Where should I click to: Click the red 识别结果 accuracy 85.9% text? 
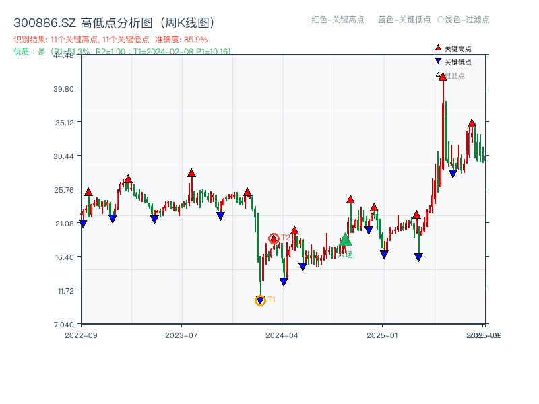tap(110, 40)
